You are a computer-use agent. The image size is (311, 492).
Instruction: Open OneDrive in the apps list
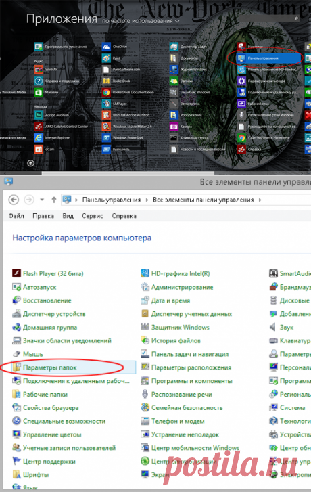[115, 47]
